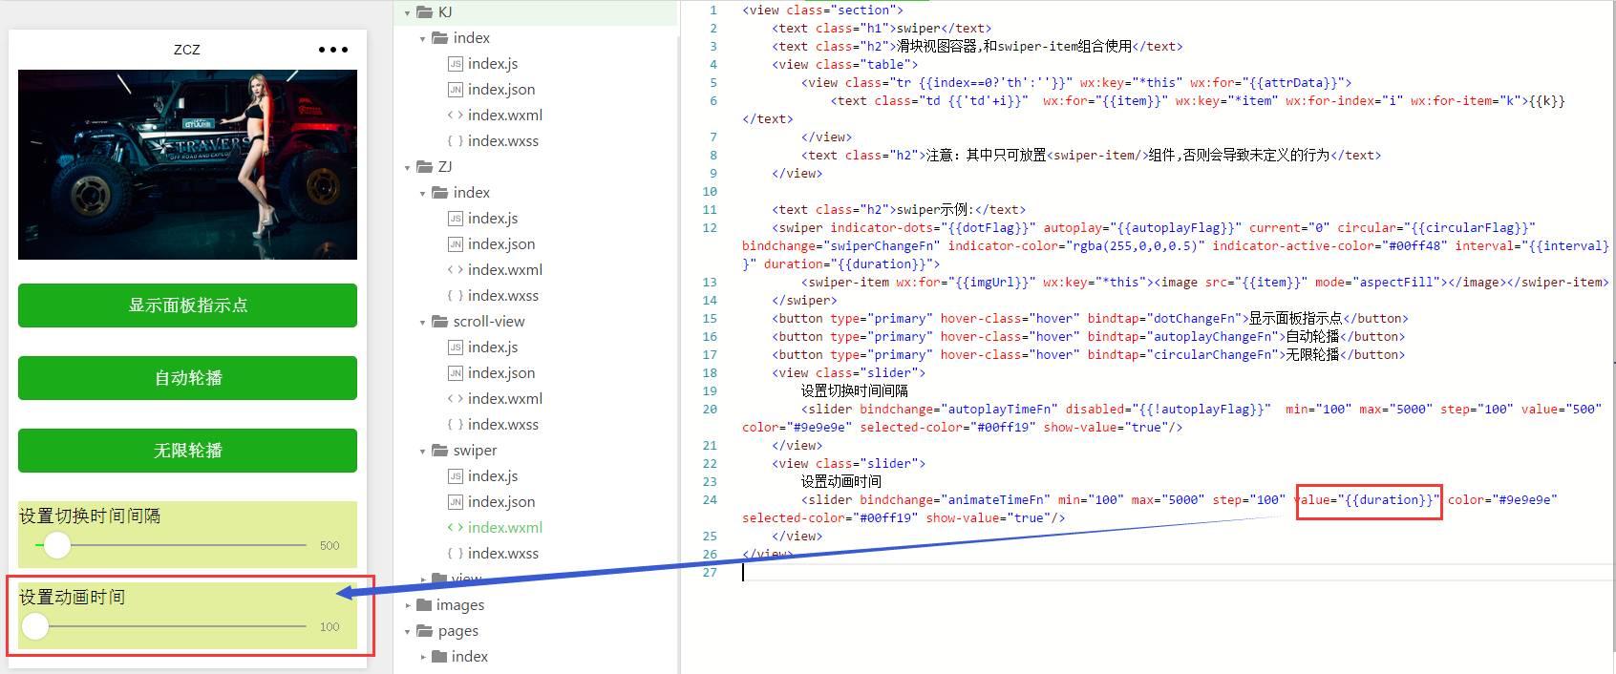Click the scroll-view folder icon
This screenshot has width=1616, height=674.
[440, 322]
